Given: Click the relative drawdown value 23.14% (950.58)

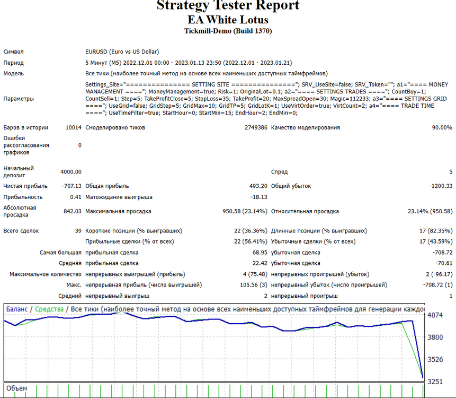Looking at the screenshot, I should (x=430, y=212).
